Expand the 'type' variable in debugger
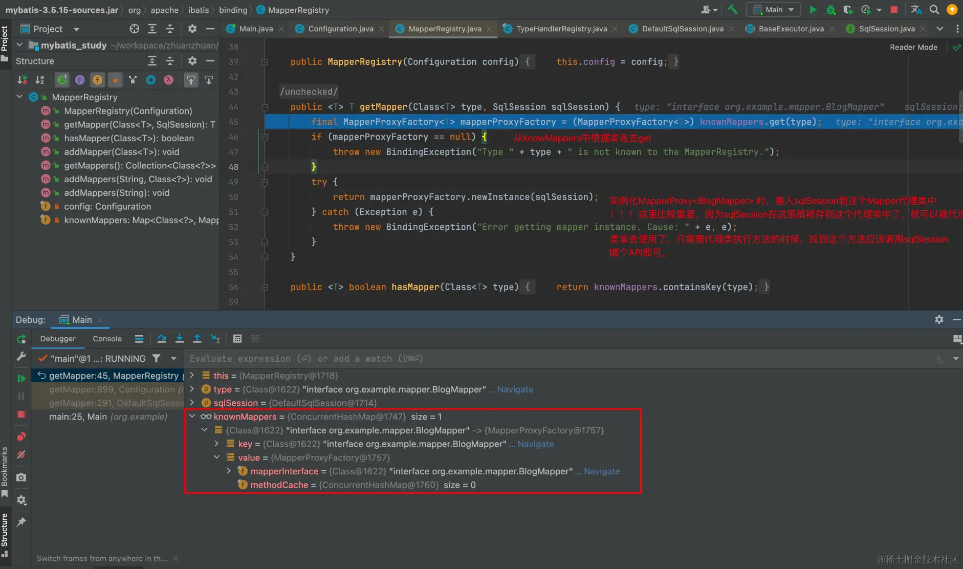The height and width of the screenshot is (569, 963). [x=192, y=389]
